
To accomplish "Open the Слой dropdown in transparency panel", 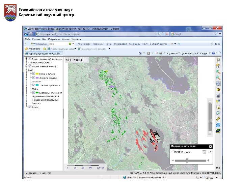I will (x=193, y=152).
